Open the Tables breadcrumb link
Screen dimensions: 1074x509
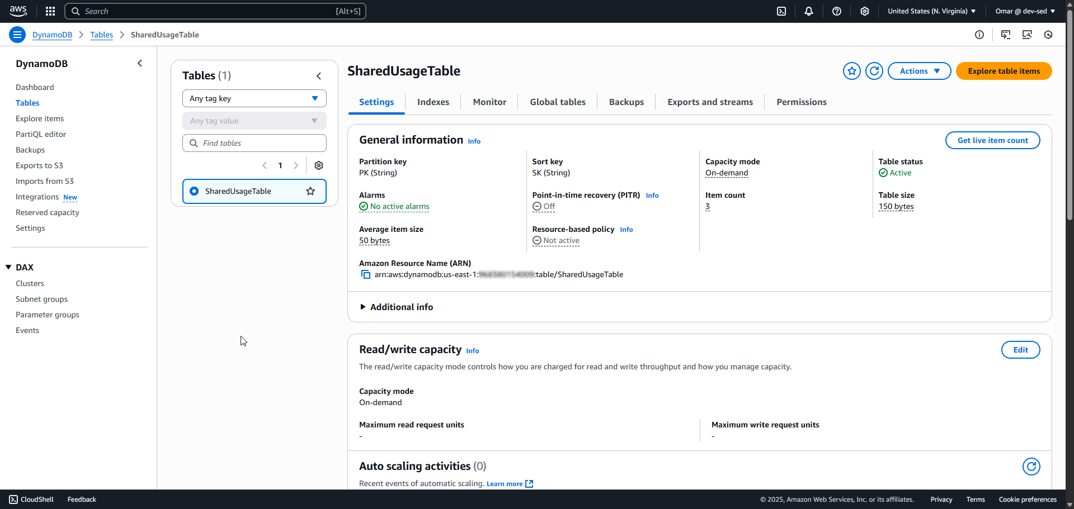click(101, 35)
